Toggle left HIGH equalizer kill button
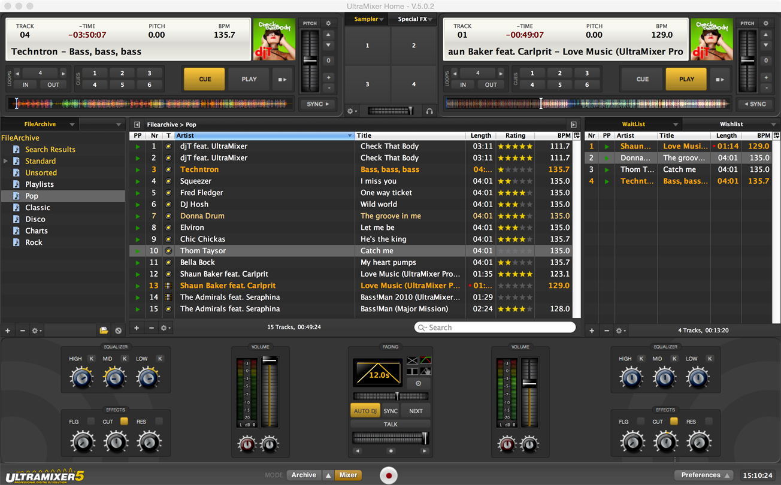The width and height of the screenshot is (781, 485). click(92, 359)
